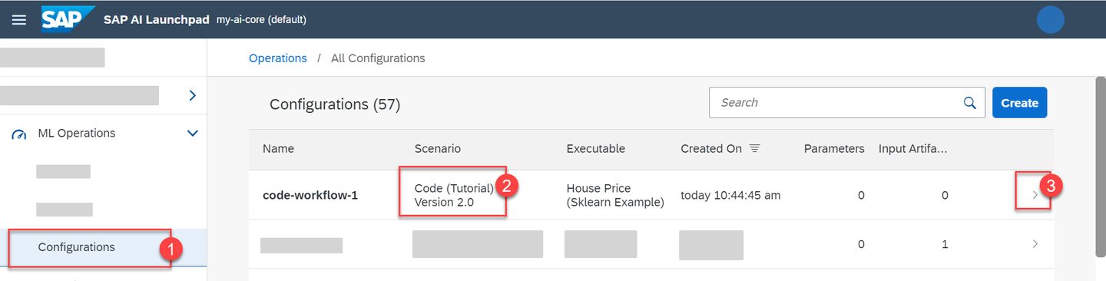Open the hamburger navigation menu
Screen dimensions: 1106x281
(19, 20)
